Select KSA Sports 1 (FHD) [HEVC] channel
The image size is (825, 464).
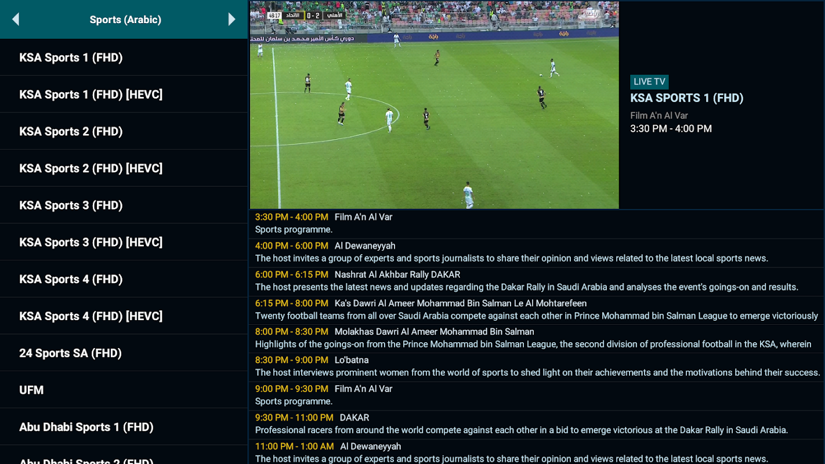124,94
